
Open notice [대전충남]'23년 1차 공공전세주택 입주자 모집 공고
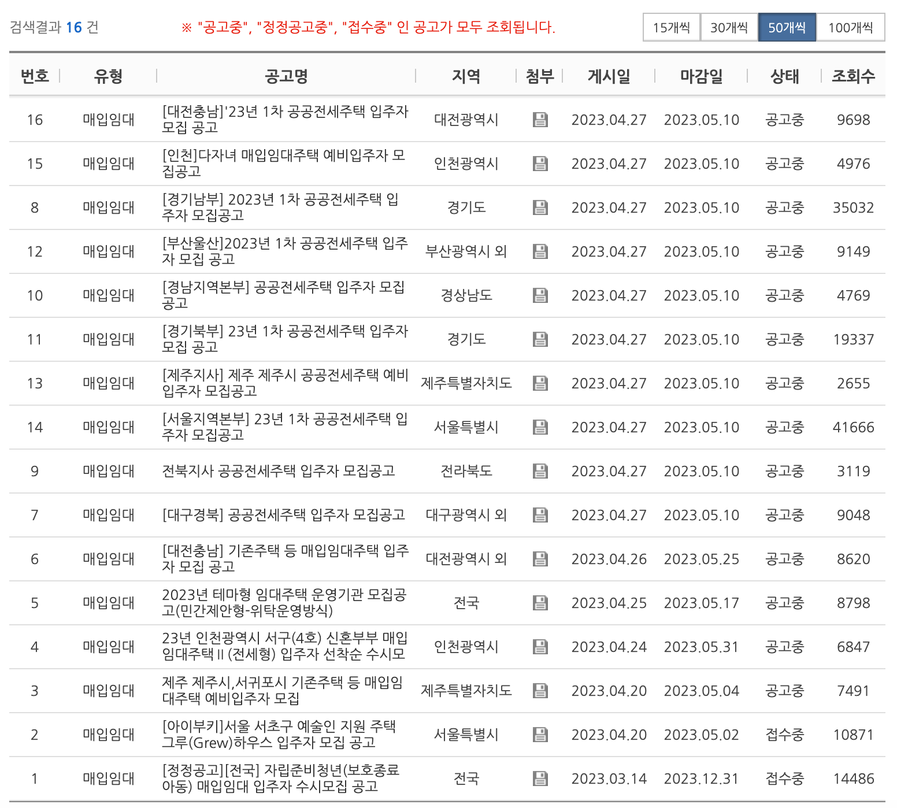(285, 120)
